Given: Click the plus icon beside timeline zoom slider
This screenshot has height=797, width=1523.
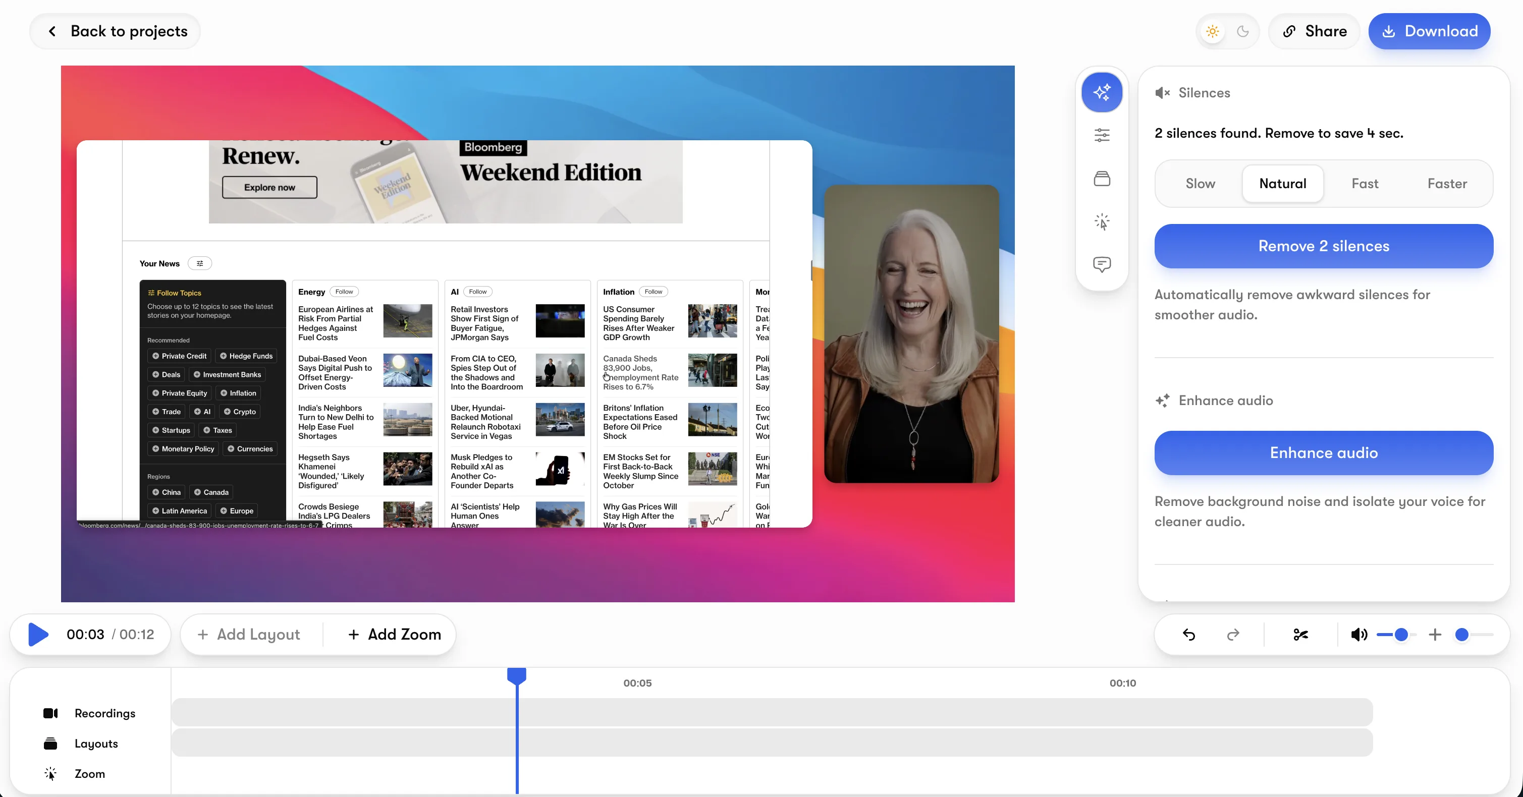Looking at the screenshot, I should click(1435, 635).
